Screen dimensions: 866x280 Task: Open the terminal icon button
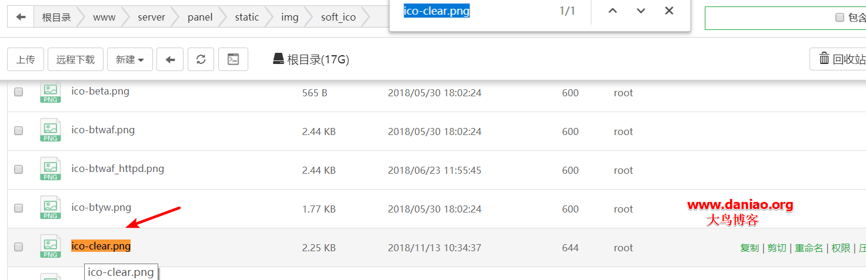click(233, 59)
